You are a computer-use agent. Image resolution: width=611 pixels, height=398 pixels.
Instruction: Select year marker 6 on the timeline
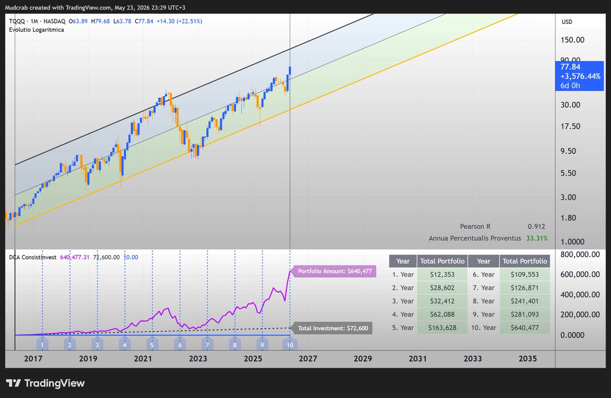coord(180,345)
